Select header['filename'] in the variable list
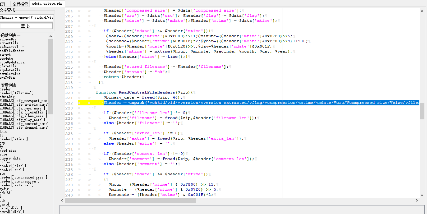427x214 pixels. [17, 93]
